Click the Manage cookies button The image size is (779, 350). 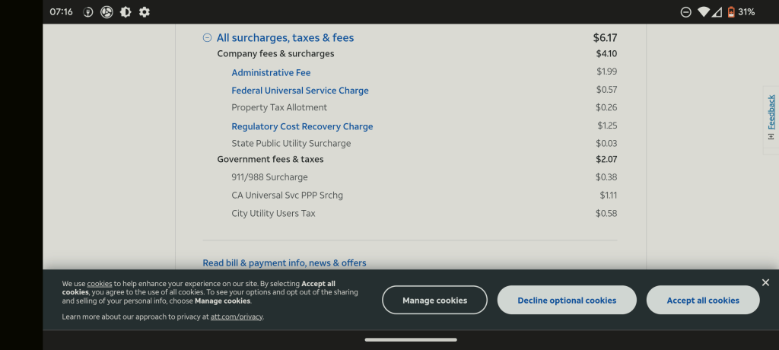[434, 300]
